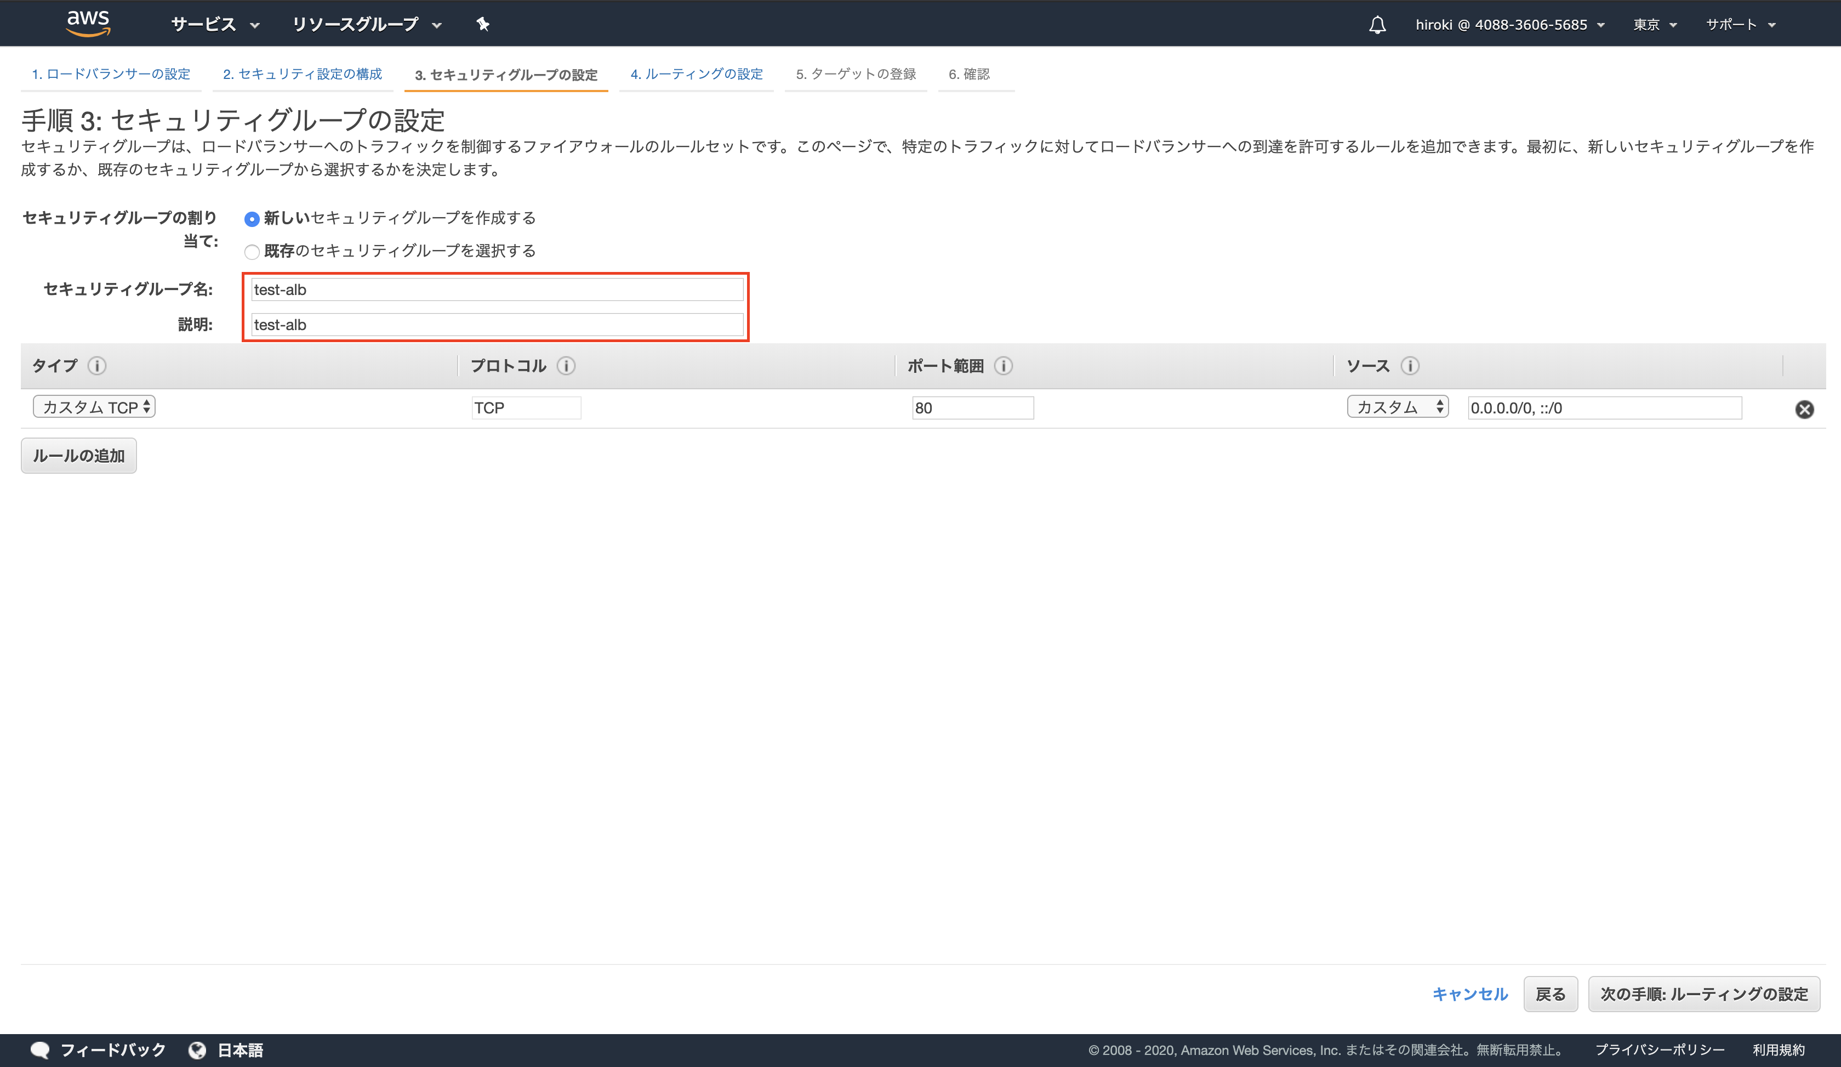Select 既存のセキュリティグループを選択する radio button
Viewport: 1841px width, 1067px height.
click(x=252, y=252)
